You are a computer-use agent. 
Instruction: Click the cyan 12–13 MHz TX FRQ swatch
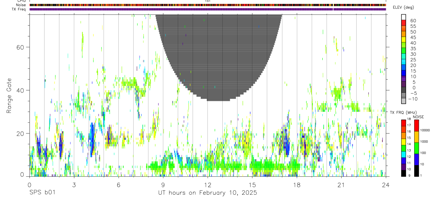pyautogui.click(x=404, y=154)
